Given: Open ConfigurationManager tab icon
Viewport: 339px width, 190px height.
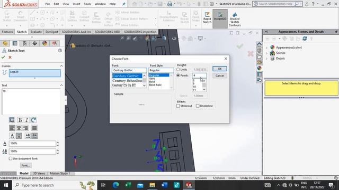Looking at the screenshot, I should tap(25, 43).
